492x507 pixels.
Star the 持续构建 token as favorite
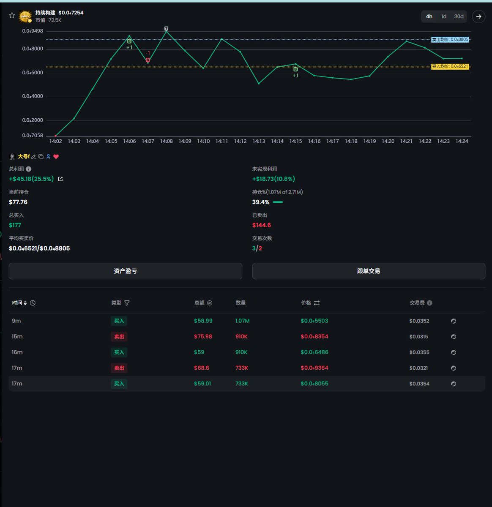(x=12, y=16)
